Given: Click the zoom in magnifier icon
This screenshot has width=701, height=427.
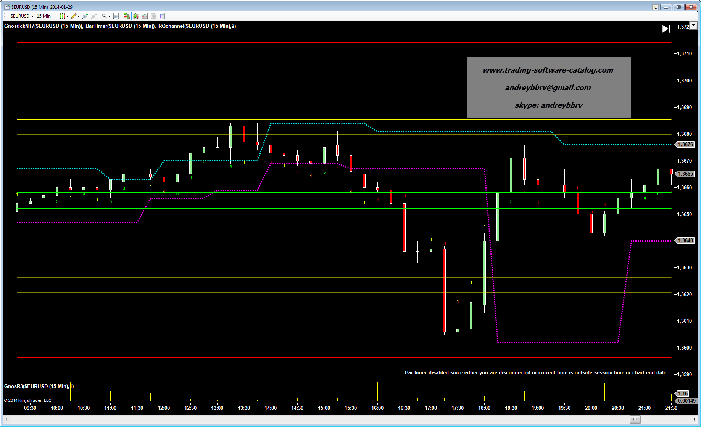Looking at the screenshot, I should [85, 16].
